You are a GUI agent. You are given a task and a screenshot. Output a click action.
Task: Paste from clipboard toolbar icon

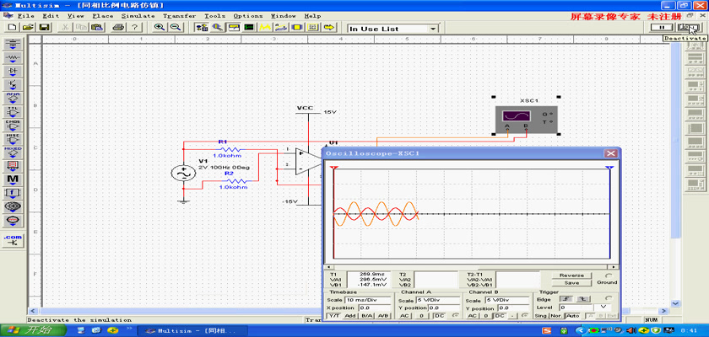(97, 28)
